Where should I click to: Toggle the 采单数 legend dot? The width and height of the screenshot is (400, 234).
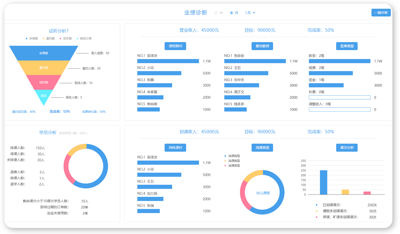click(27, 39)
